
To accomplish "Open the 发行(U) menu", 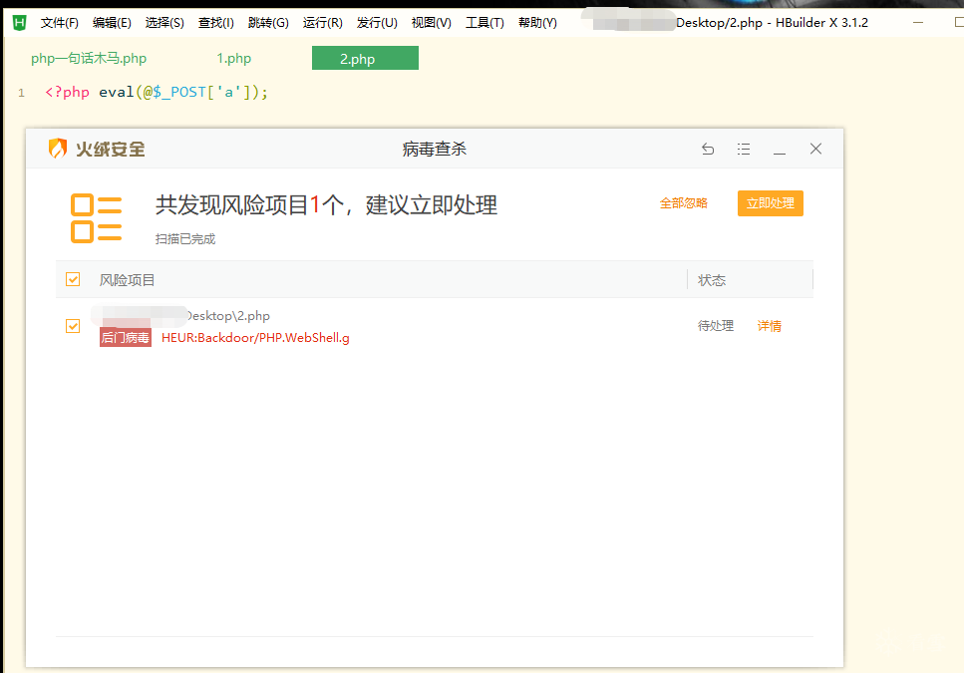I will coord(377,23).
